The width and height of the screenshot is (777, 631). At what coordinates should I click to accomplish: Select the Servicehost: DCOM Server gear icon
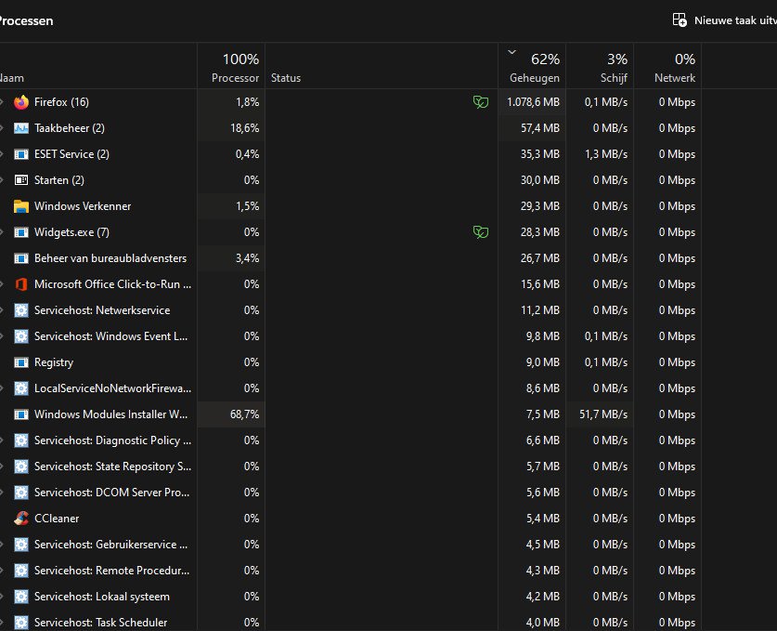point(21,493)
